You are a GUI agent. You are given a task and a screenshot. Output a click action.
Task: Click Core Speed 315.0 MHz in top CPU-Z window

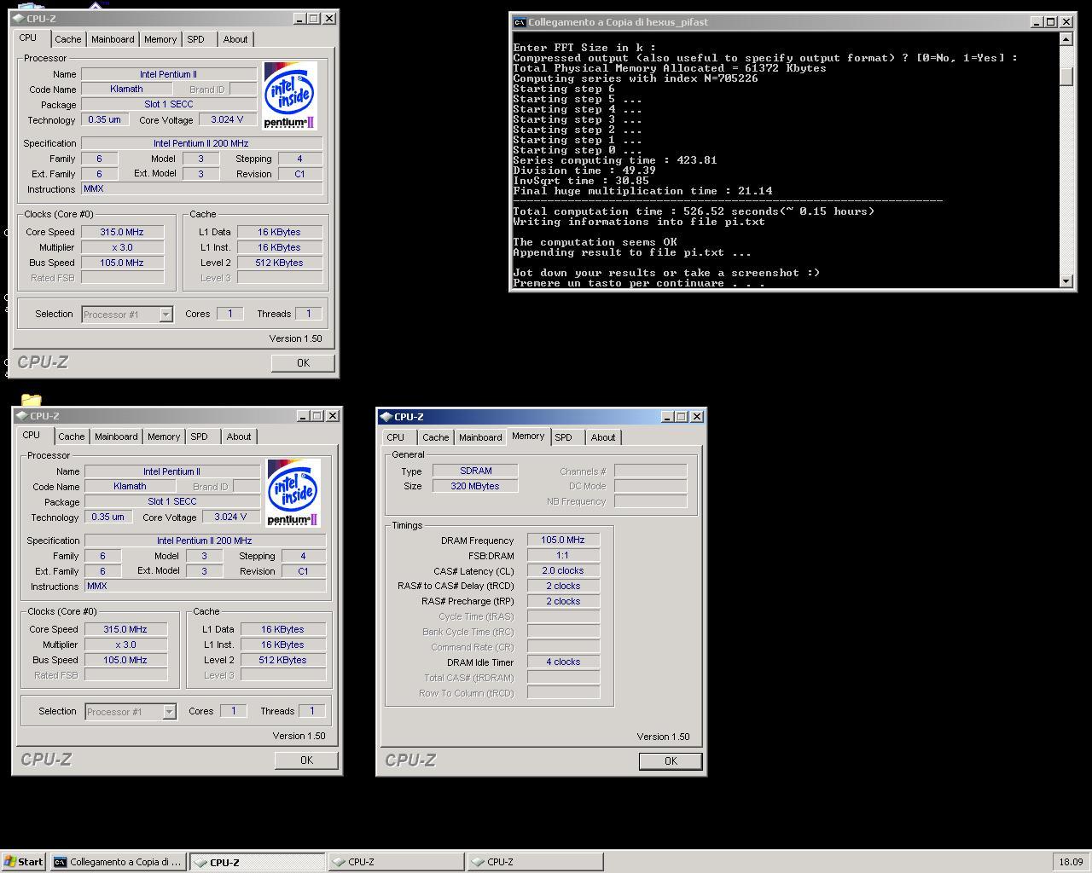coord(122,232)
